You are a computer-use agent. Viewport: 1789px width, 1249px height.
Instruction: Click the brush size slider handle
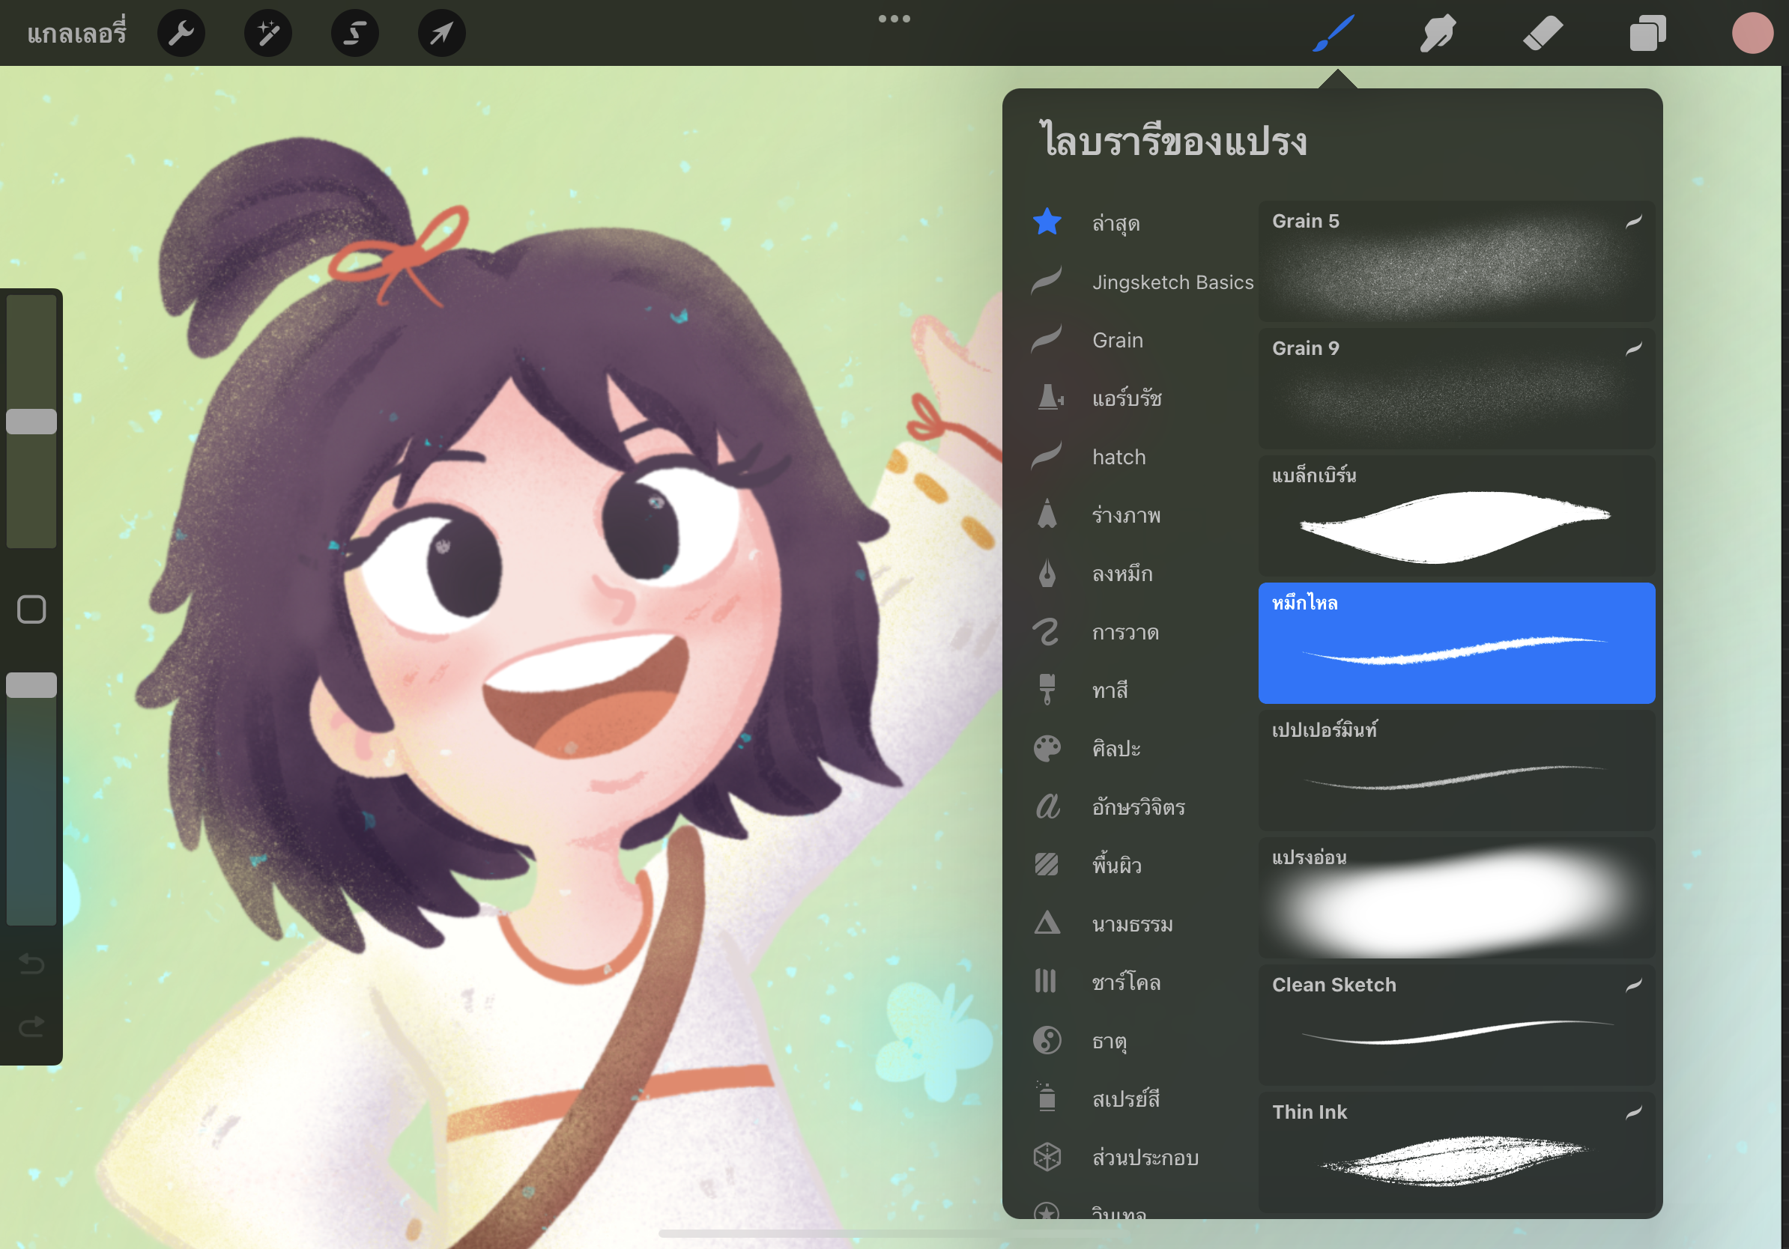coord(31,422)
